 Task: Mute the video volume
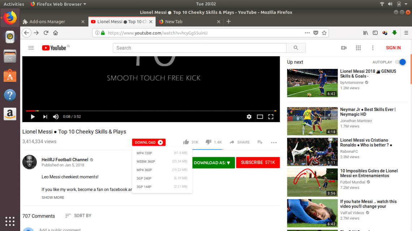click(56, 117)
